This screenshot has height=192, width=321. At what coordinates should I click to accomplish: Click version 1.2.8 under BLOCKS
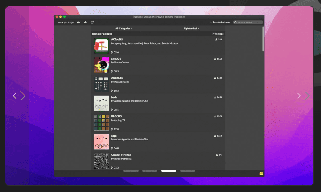[x=115, y=129]
